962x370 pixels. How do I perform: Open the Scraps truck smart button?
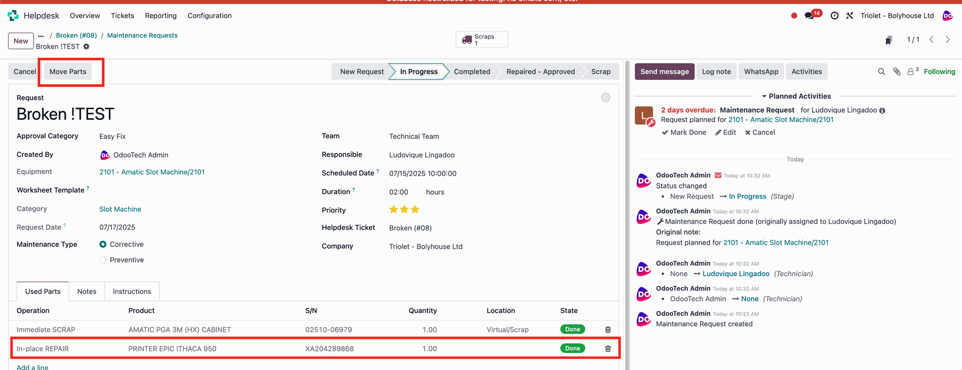(x=482, y=40)
